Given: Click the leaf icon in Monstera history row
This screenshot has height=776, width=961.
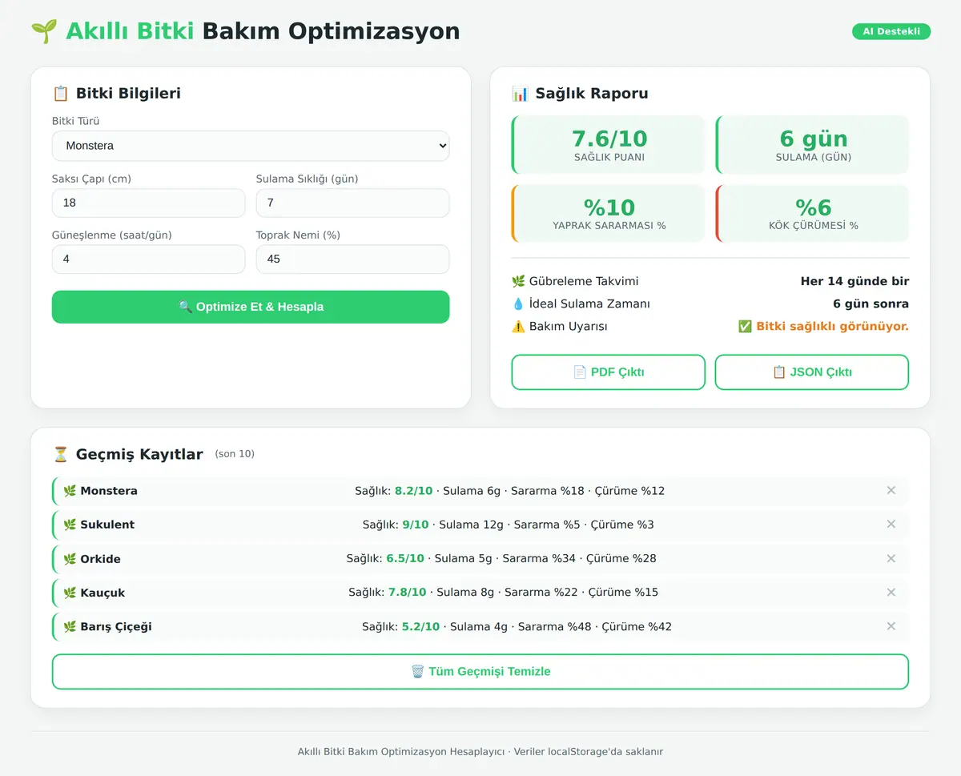Looking at the screenshot, I should click(70, 491).
